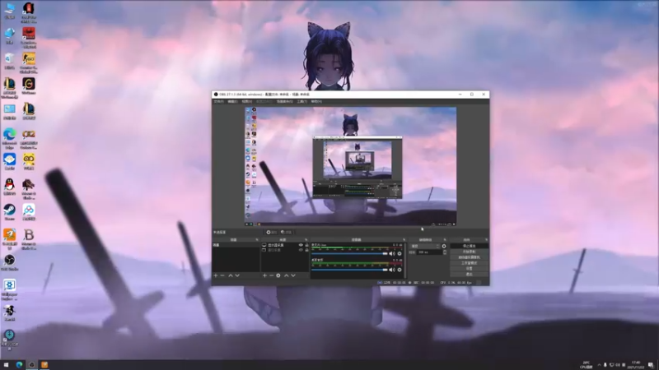Click the Edge icon on the taskbar
Image resolution: width=659 pixels, height=370 pixels.
[19, 365]
